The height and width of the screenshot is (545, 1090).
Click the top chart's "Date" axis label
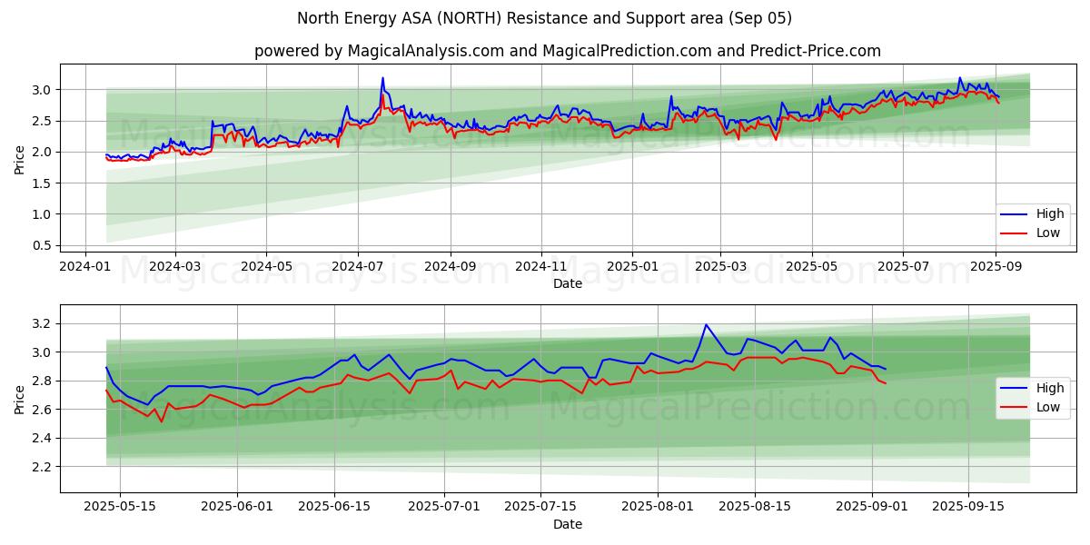(x=568, y=283)
